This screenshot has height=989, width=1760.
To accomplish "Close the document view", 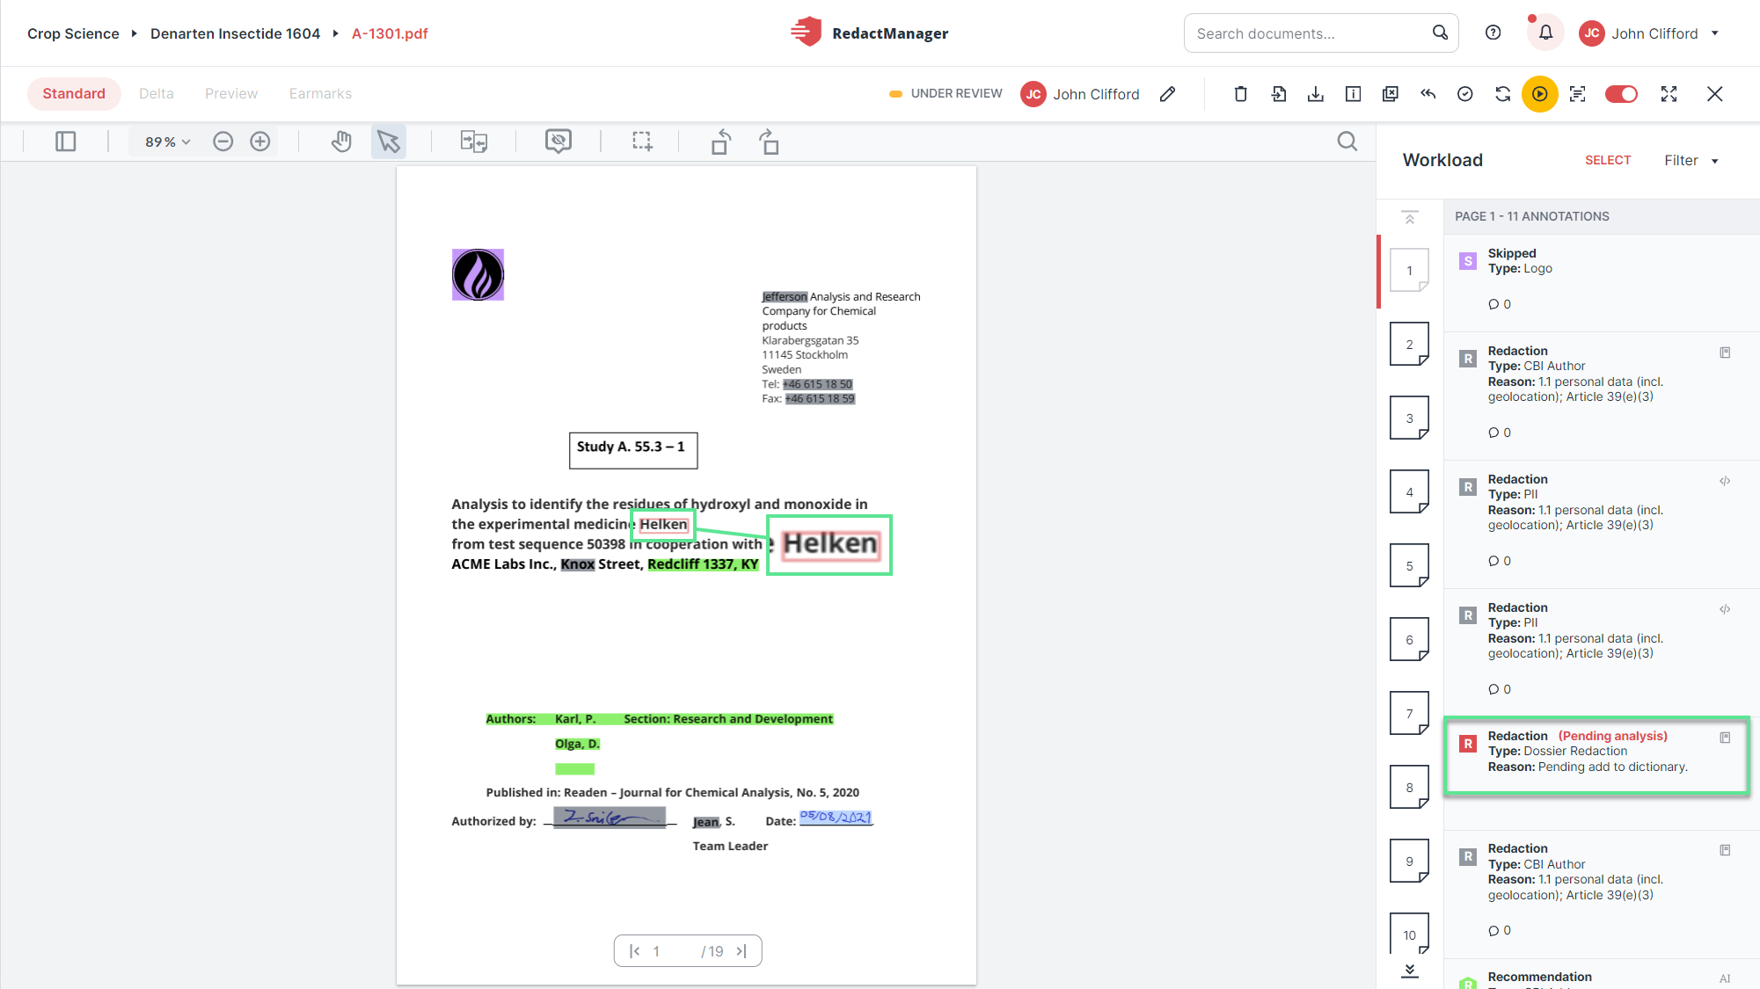I will pos(1715,94).
